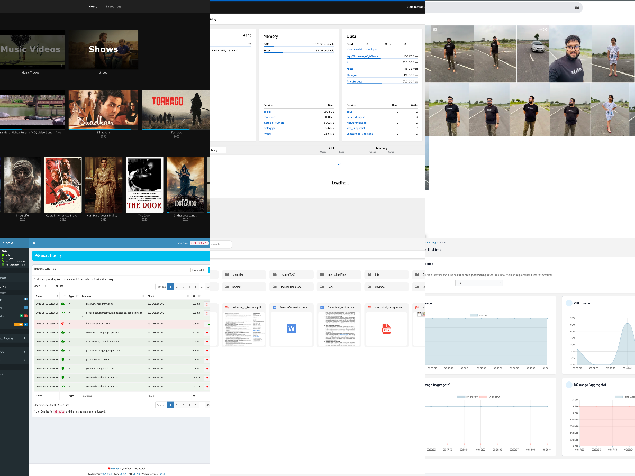Click the I/O usage chart icon in container statistics
This screenshot has height=476, width=635.
click(x=569, y=385)
